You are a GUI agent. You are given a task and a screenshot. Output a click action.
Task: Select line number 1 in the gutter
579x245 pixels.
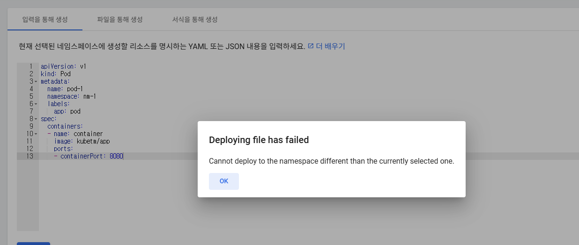(x=31, y=66)
